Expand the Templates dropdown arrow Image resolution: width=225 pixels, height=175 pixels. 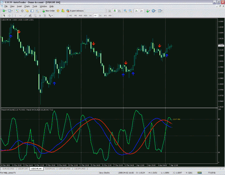[162, 11]
